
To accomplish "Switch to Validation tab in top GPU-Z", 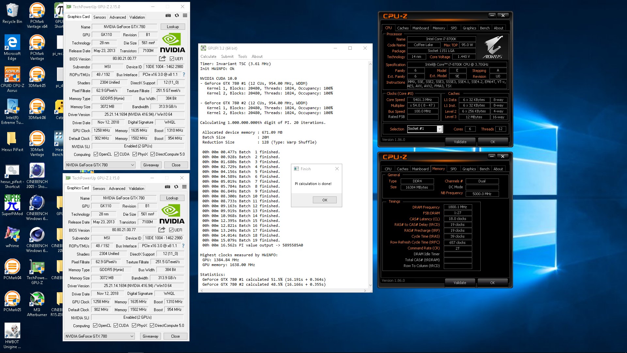I will click(x=137, y=17).
